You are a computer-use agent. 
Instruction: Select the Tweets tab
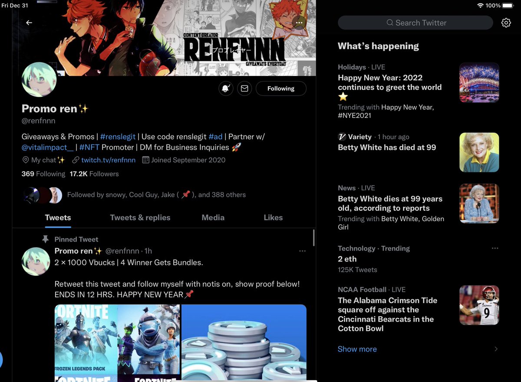coord(58,218)
